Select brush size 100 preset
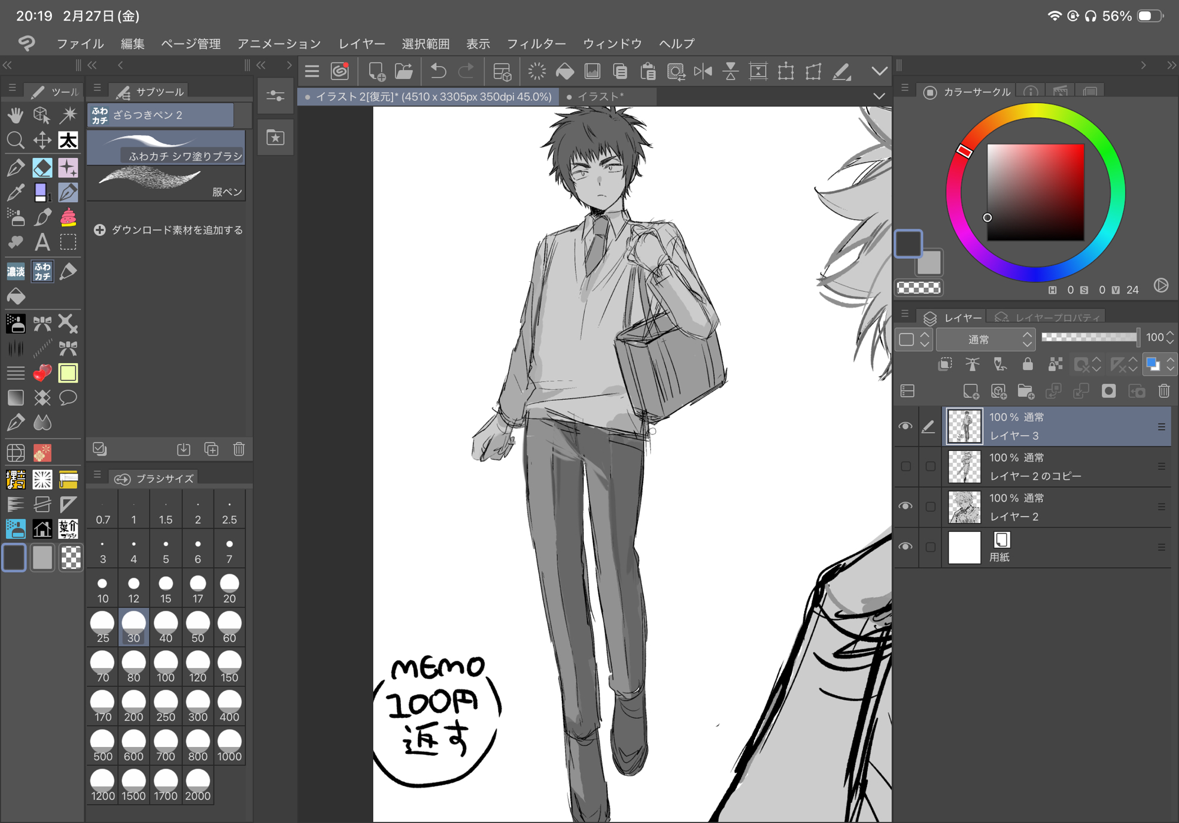1179x823 pixels. coord(166,667)
